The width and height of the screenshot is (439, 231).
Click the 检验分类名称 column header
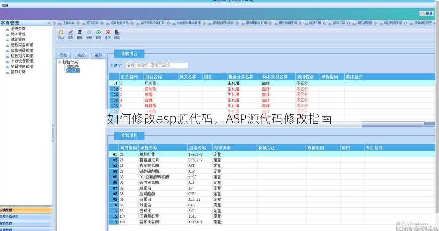point(244,77)
